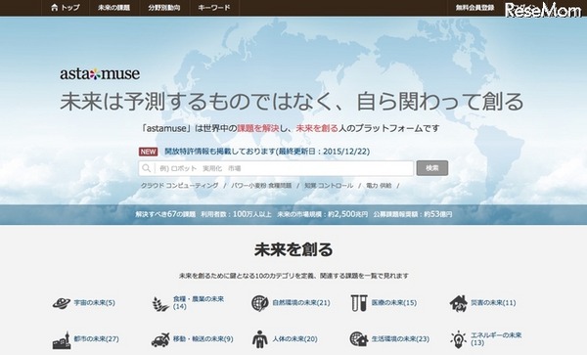587x355 pixels.
Task: Click the test tubes icon for 医療
Action: click(359, 303)
